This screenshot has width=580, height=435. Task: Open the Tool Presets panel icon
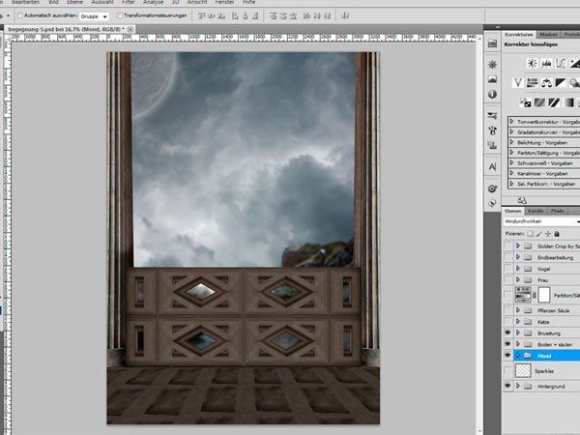pos(492,115)
